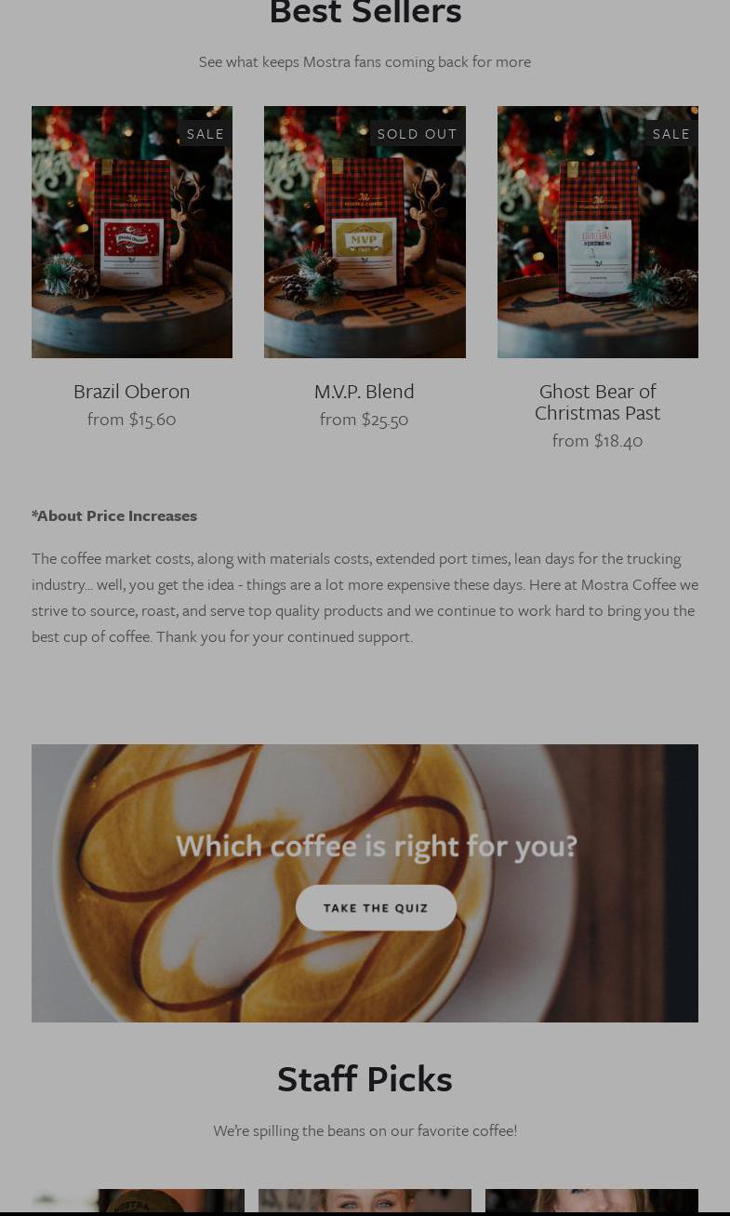Click the Brazil Oberon product title
This screenshot has height=1216, width=730.
[132, 392]
